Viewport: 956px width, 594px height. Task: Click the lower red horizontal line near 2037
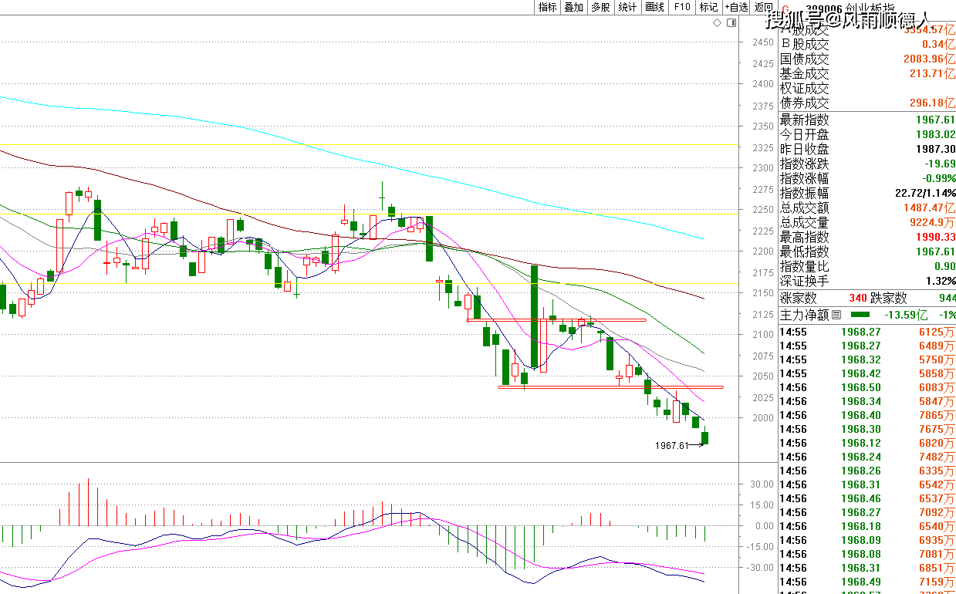610,386
